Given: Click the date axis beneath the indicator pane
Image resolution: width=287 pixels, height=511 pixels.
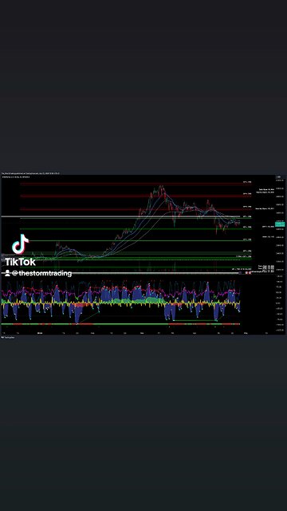Looking at the screenshot, I should (138, 333).
